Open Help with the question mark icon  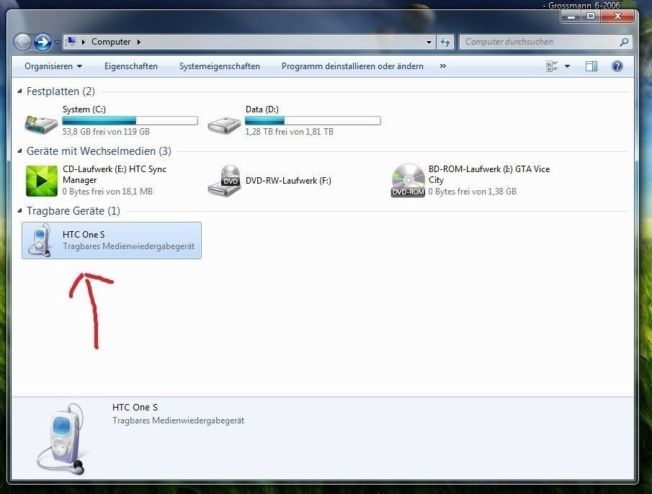pyautogui.click(x=617, y=66)
